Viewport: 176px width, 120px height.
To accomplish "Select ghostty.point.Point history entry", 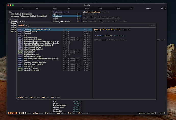I will pos(55,49).
